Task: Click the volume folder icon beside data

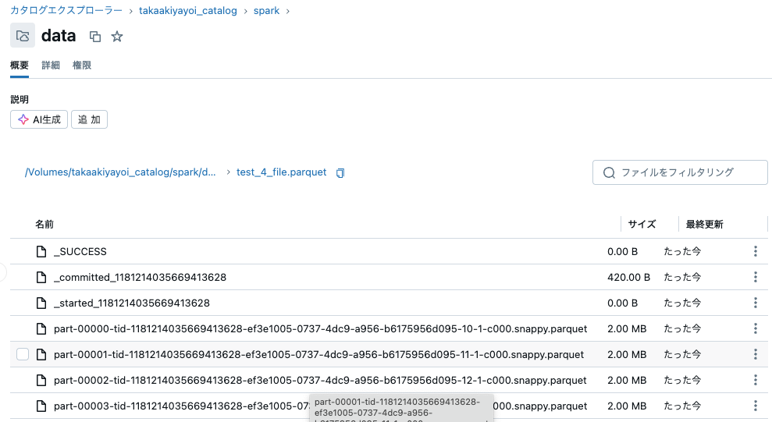Action: (x=23, y=35)
